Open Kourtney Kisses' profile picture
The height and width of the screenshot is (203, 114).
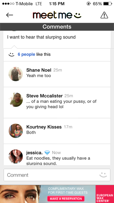click(16, 131)
